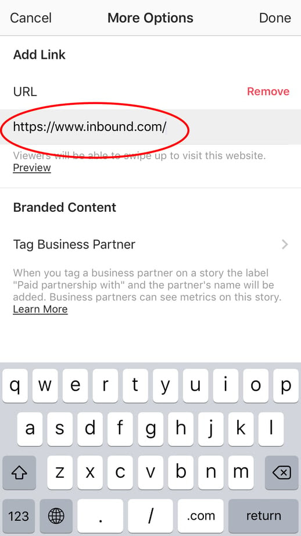Tap the period key
Image resolution: width=301 pixels, height=536 pixels.
[x=101, y=516]
